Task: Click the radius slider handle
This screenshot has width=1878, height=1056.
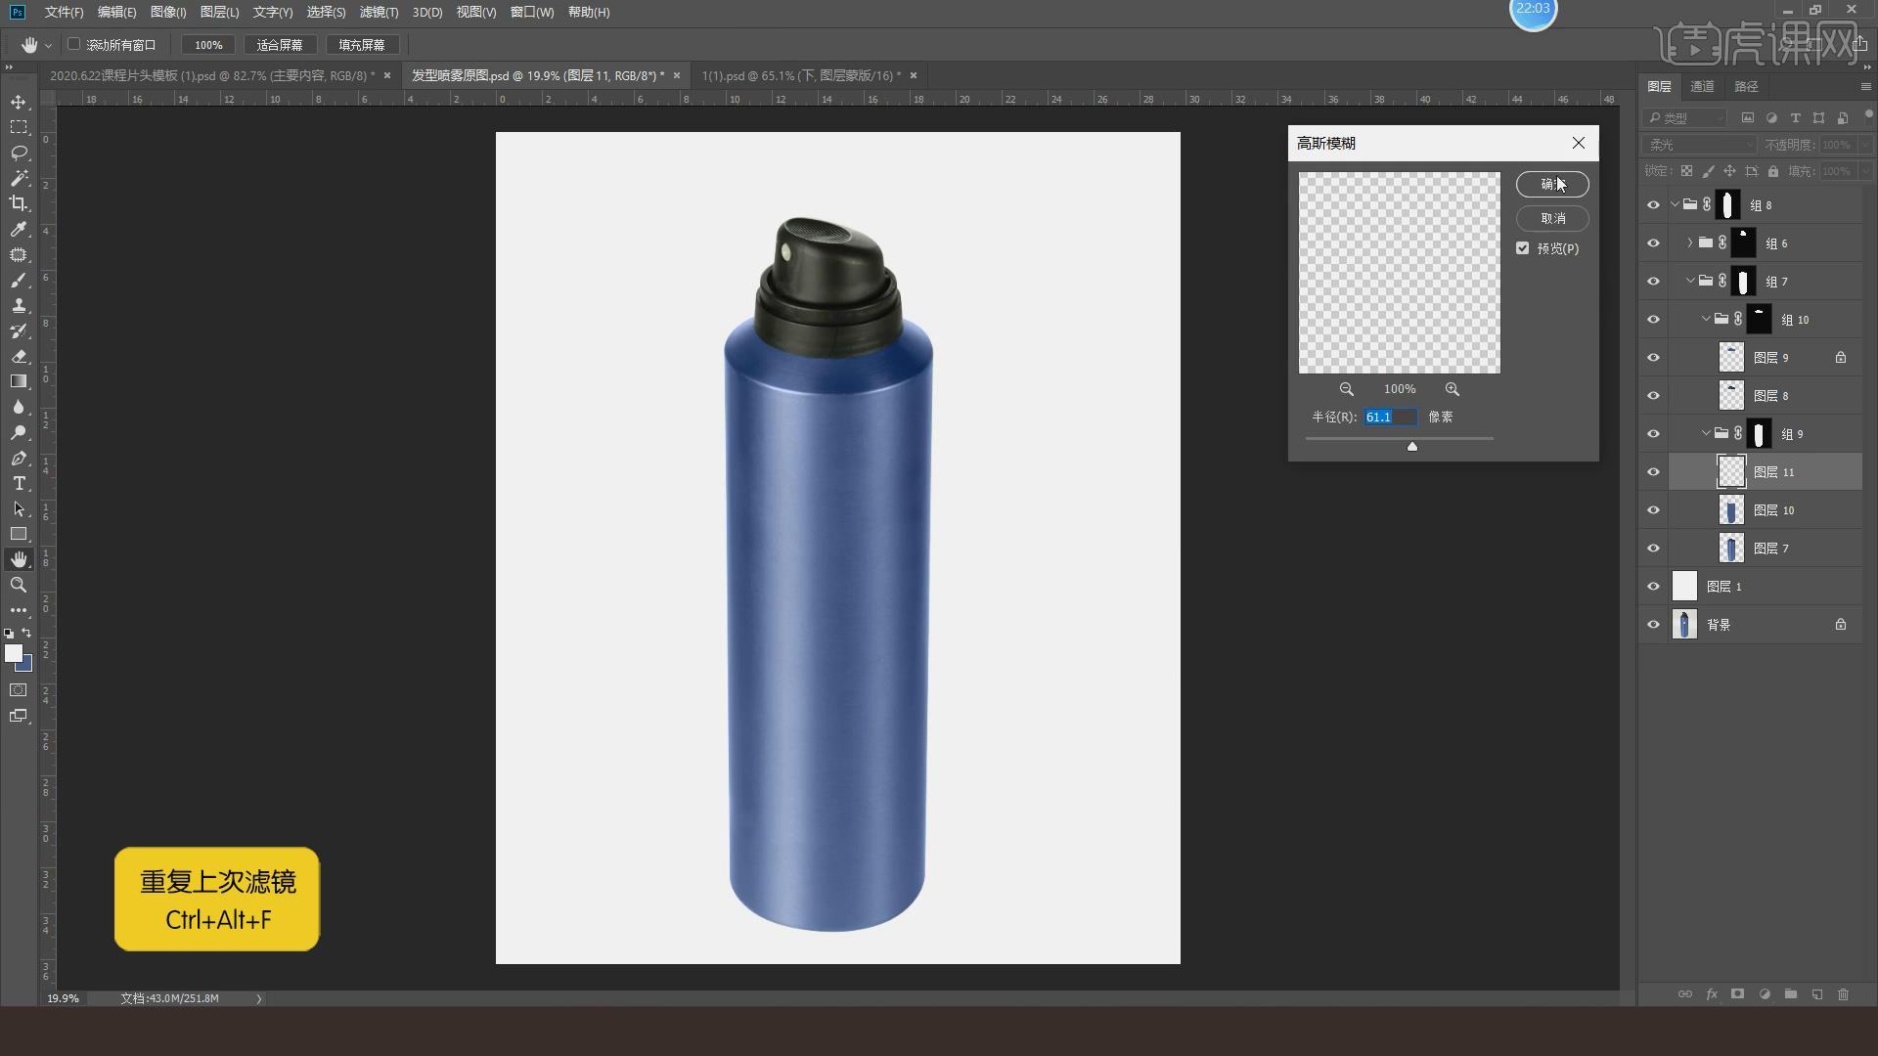Action: [x=1411, y=446]
